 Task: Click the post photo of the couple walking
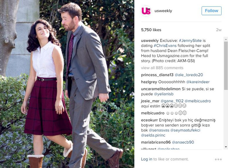67,84
